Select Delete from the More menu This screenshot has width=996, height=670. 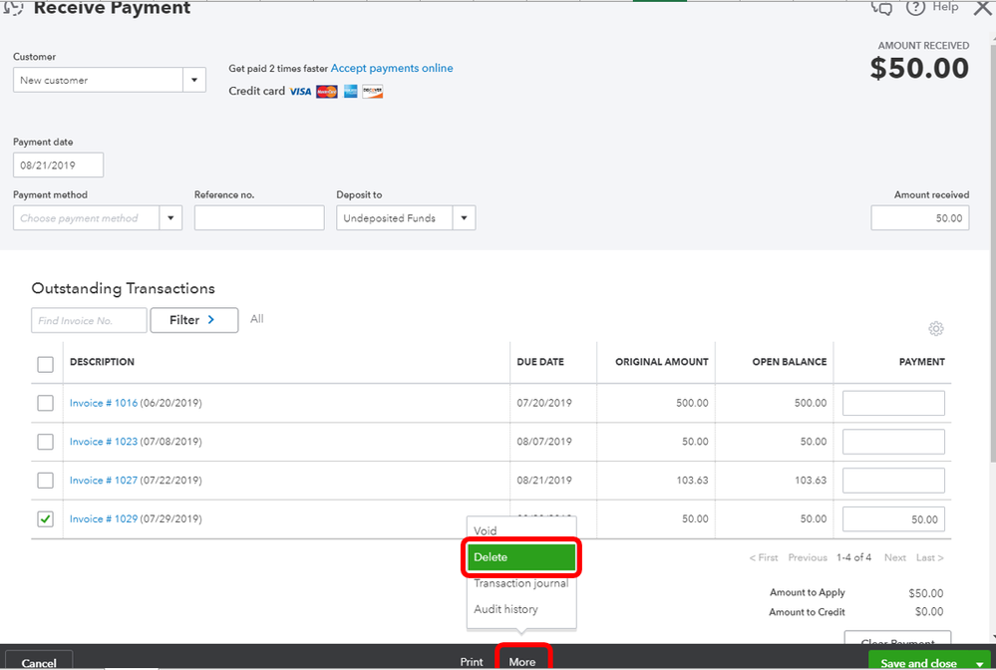click(x=520, y=557)
